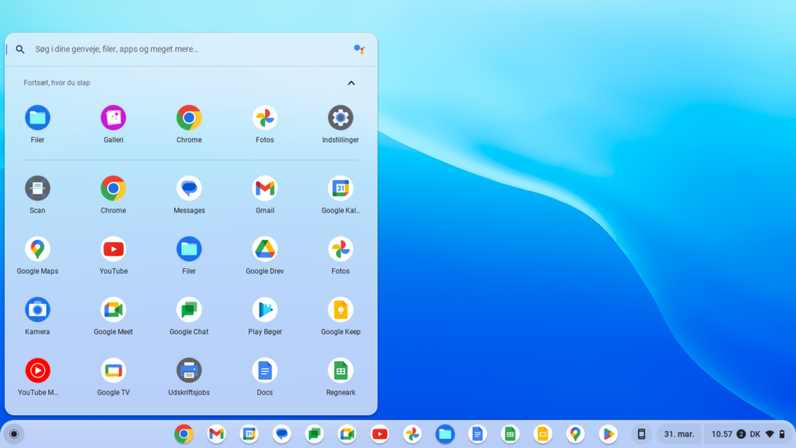The width and height of the screenshot is (796, 448).
Task: Click the launcher search field
Action: coord(191,49)
